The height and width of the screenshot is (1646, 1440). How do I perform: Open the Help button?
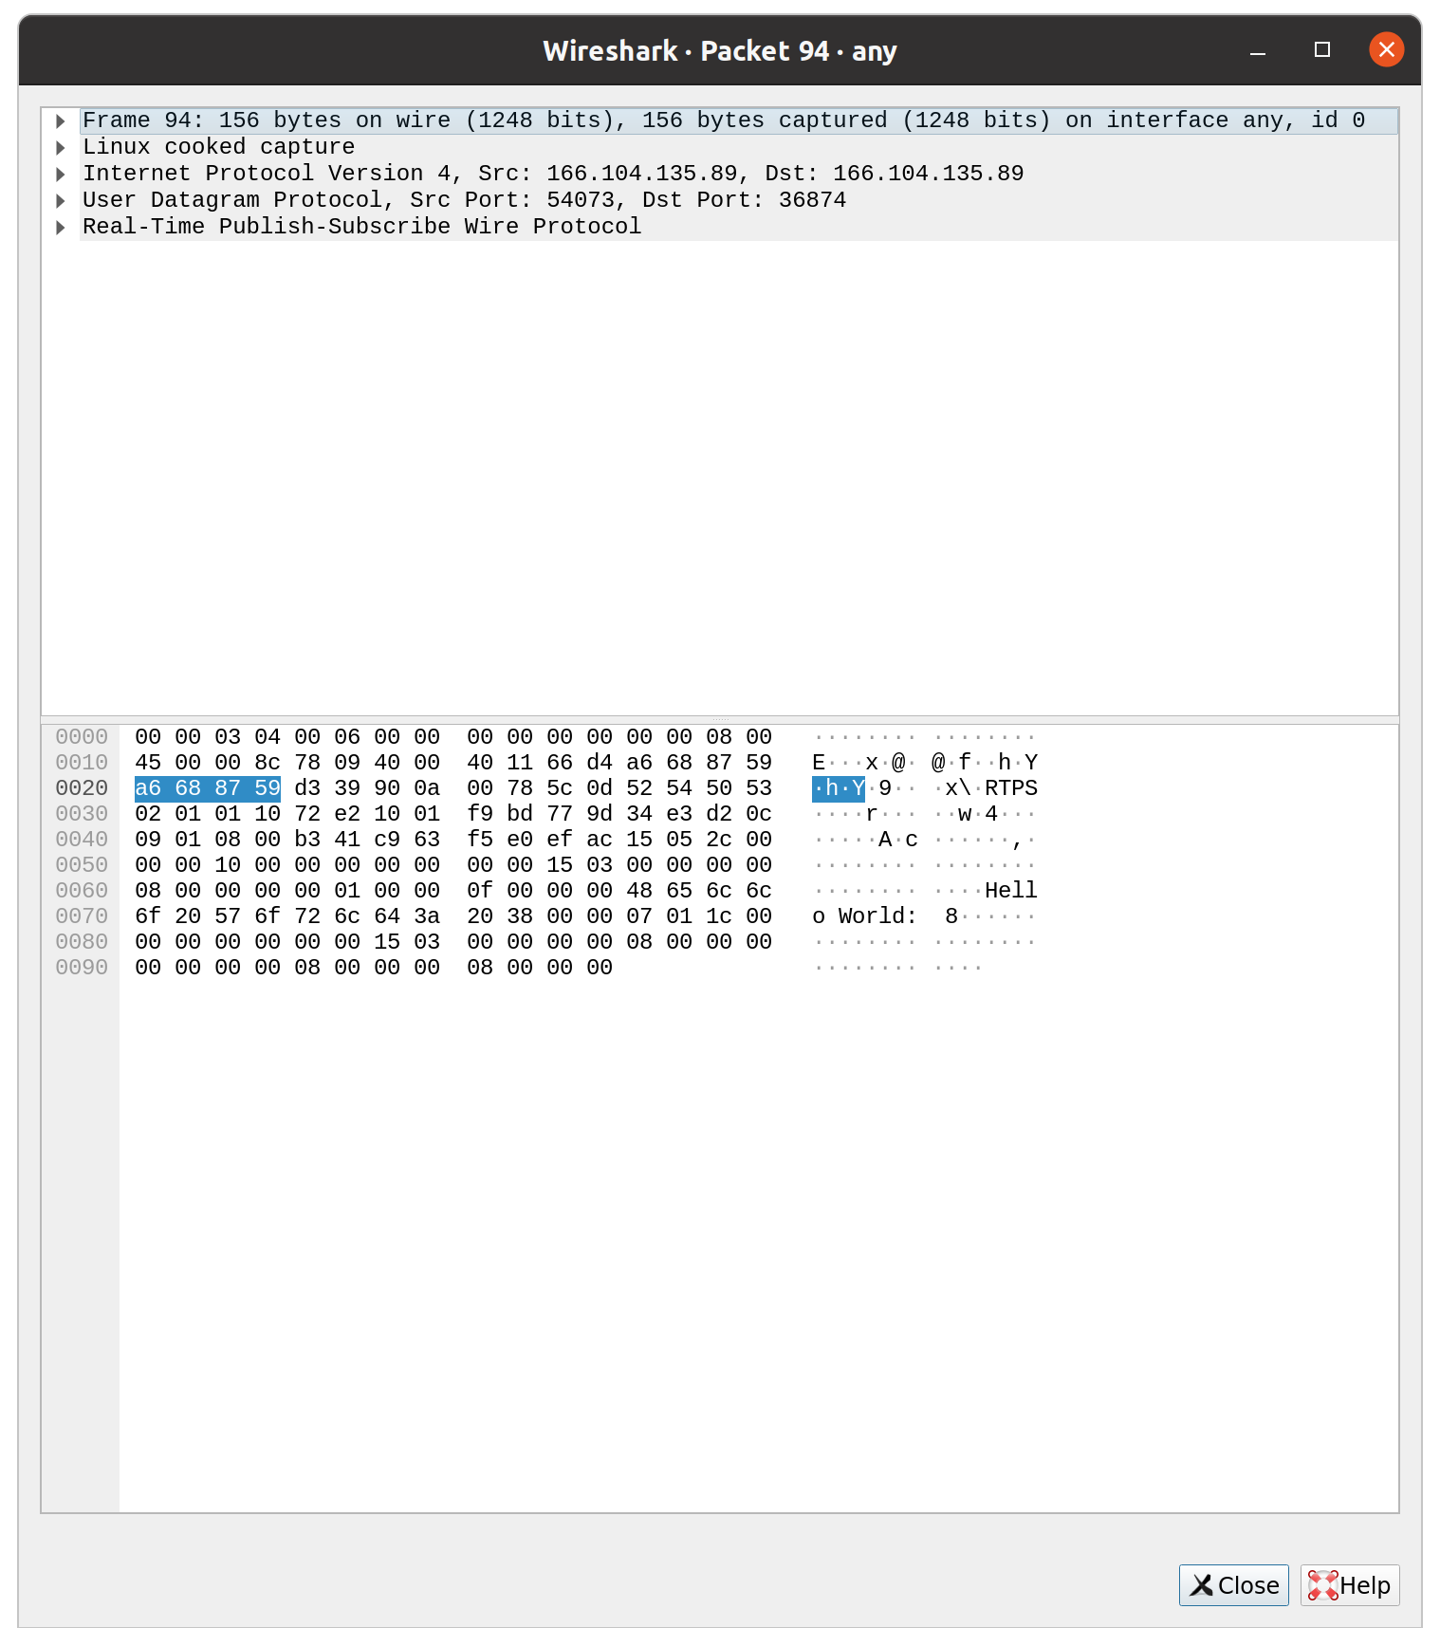point(1350,1585)
